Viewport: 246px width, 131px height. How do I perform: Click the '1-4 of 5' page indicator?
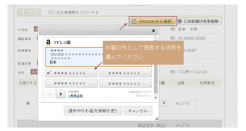click(73, 92)
